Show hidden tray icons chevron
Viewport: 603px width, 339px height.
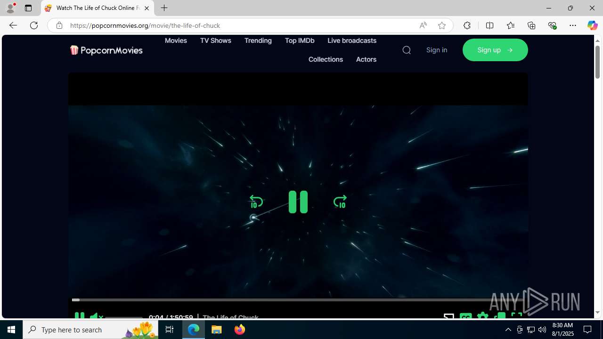point(508,330)
